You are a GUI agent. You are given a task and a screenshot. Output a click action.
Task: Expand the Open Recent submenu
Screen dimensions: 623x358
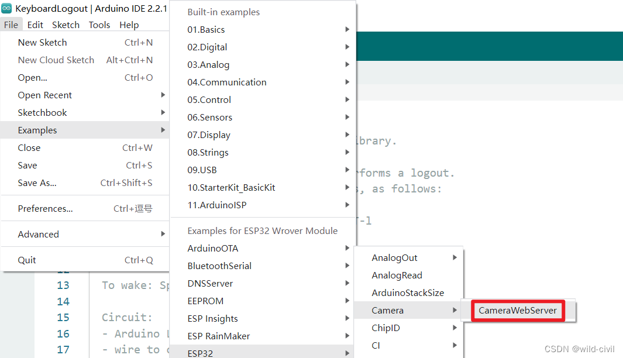coord(85,95)
